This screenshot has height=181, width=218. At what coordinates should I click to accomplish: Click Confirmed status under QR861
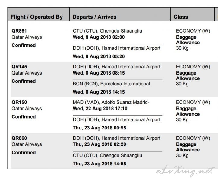[x=24, y=45]
